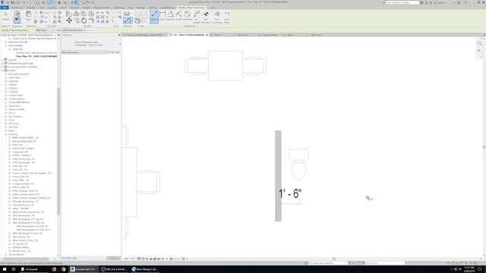The width and height of the screenshot is (486, 273).
Task: Open the Insert ribbon tab
Action: tap(63, 8)
